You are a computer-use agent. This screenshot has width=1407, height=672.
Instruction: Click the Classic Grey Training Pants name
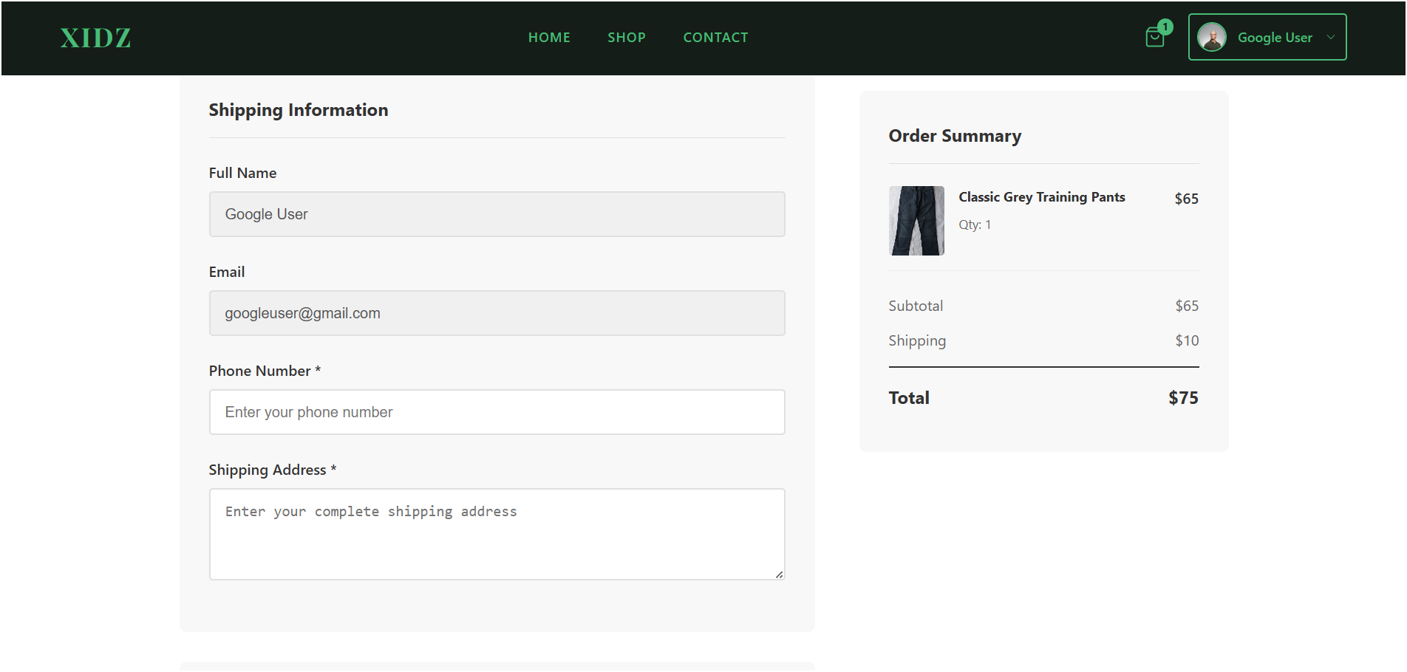click(x=1041, y=197)
